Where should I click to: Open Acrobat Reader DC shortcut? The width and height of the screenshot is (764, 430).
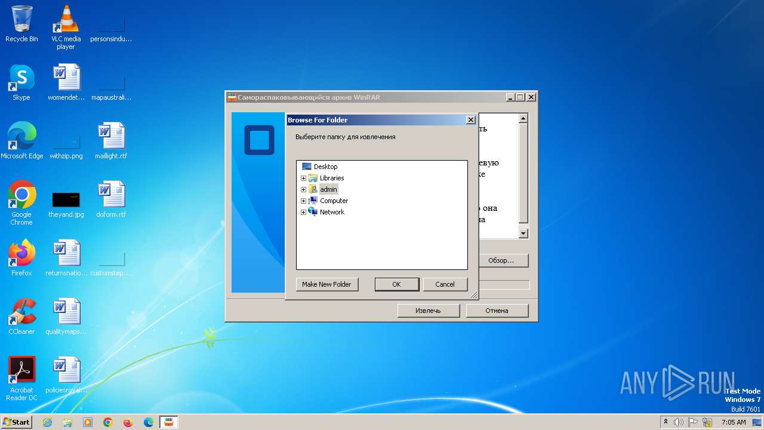point(21,379)
